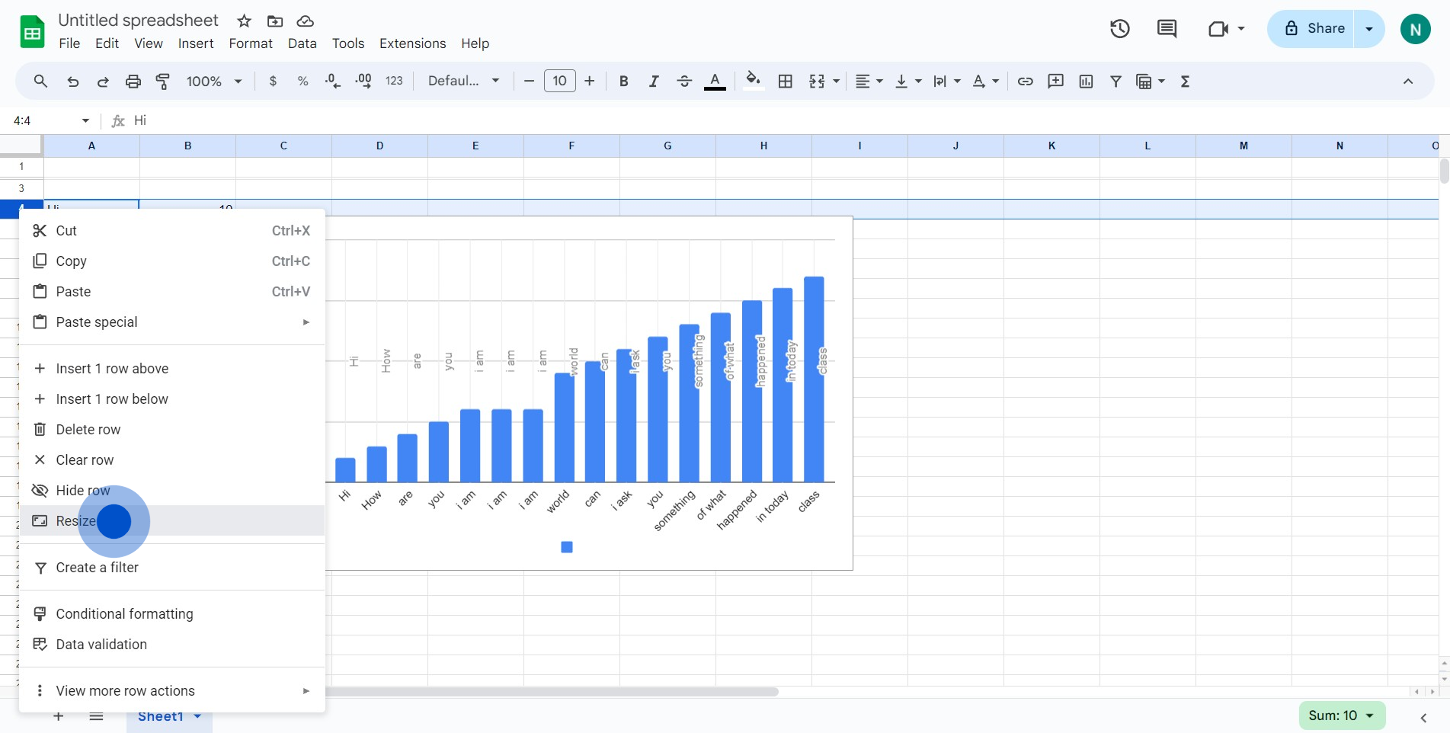Open the comments panel icon

click(1167, 29)
